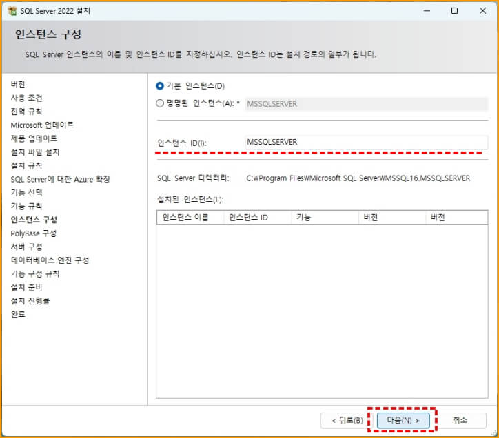Image resolution: width=499 pixels, height=438 pixels.
Task: Click the 완료 step
Action: click(18, 314)
